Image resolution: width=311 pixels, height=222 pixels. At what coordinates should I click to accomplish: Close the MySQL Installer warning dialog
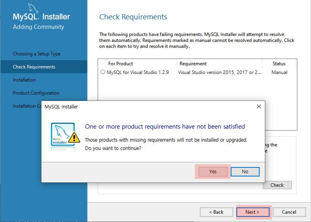coord(259,106)
